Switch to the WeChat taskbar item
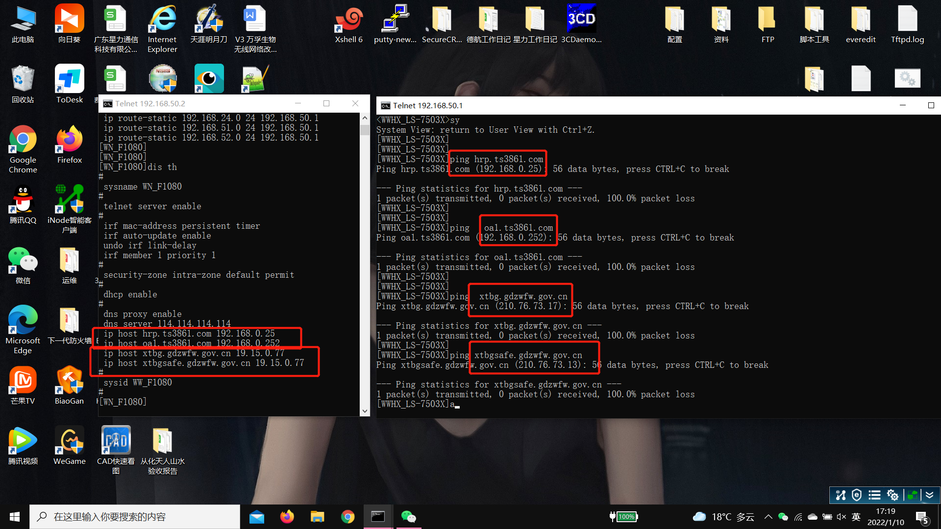Screen dimensions: 941x529 click(x=408, y=517)
